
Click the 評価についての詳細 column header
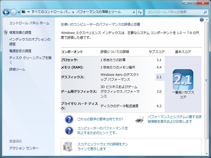click(x=115, y=52)
